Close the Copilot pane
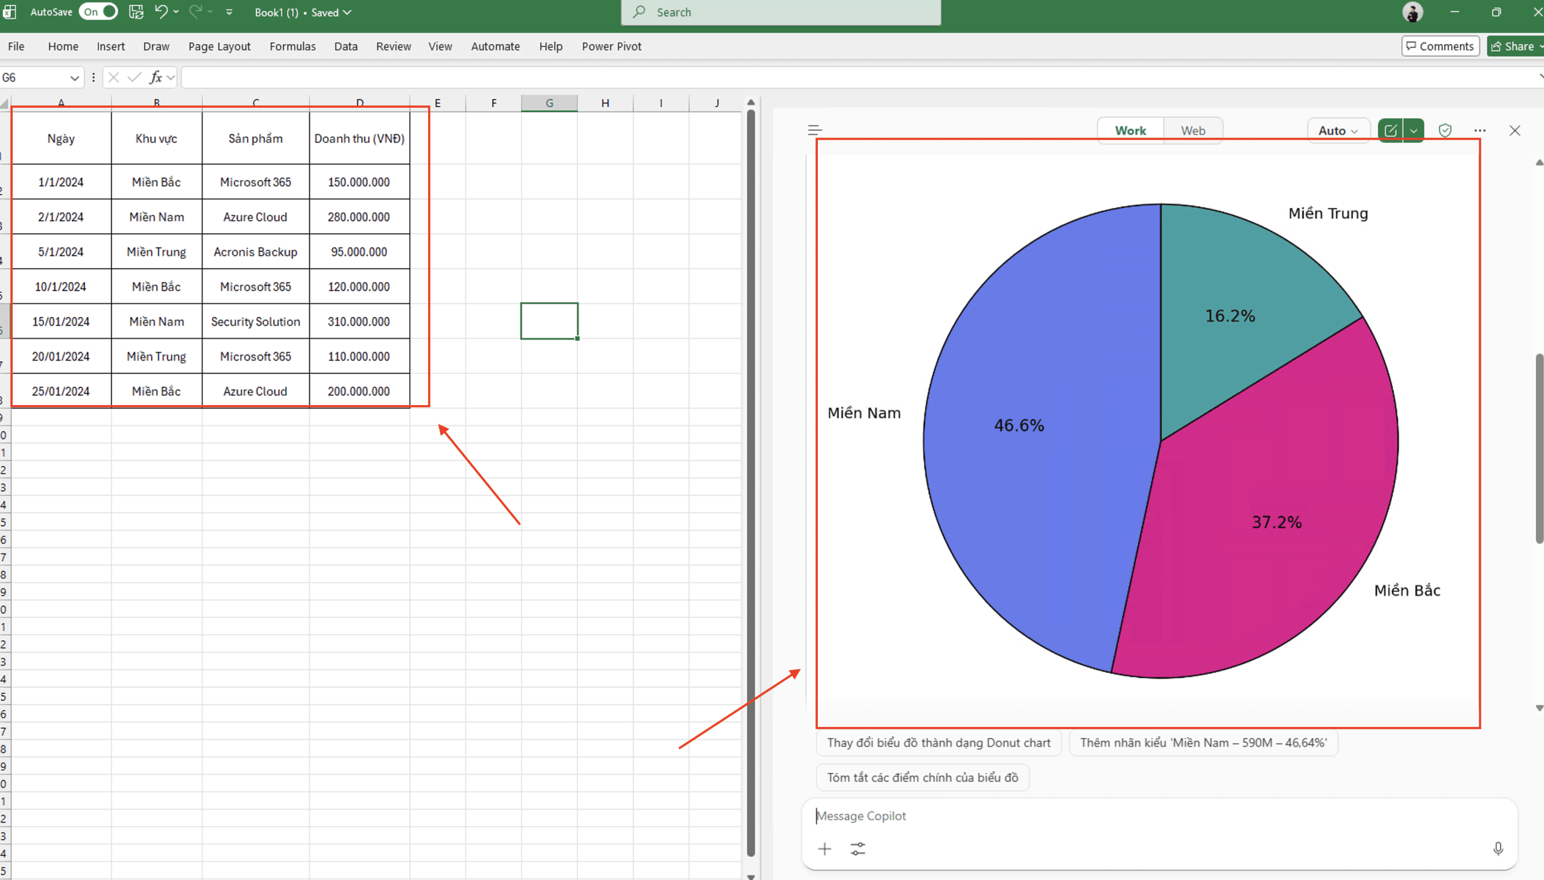Screen dimensions: 1544x880 tap(1514, 131)
